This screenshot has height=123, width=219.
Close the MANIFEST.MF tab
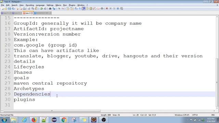coord(50,13)
